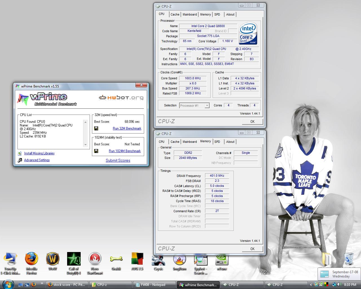Click the Install Missing Libraries link
This screenshot has height=289, width=361.
pyautogui.click(x=39, y=153)
